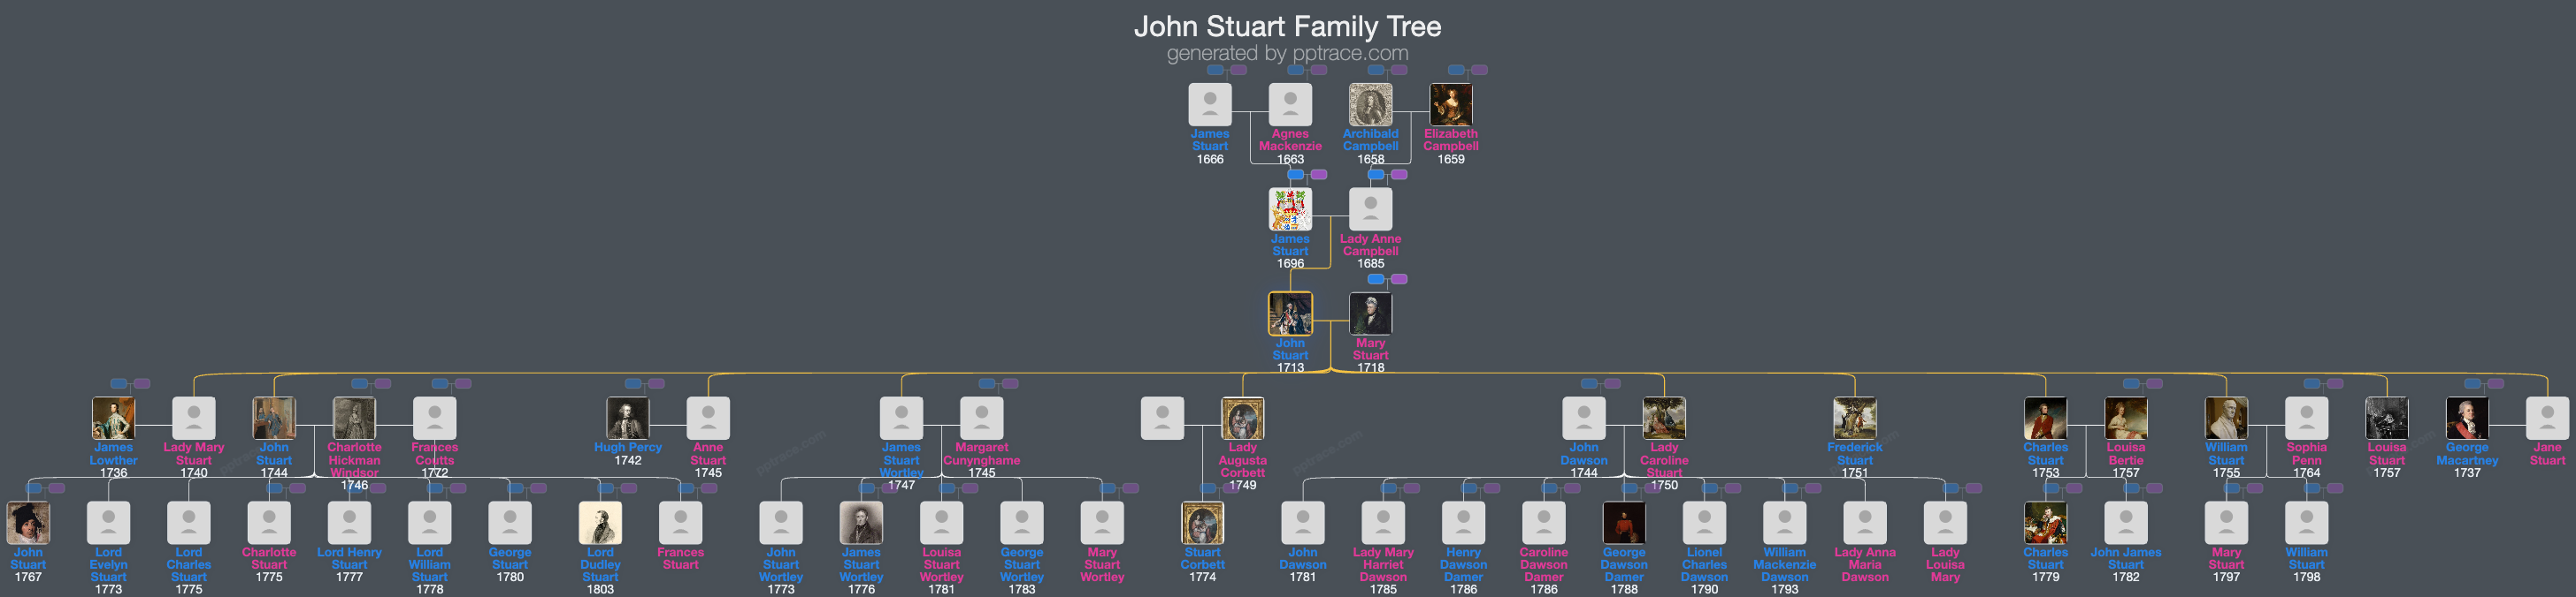Open Louisa Bertie's portrait
2576x597 pixels.
2126,419
